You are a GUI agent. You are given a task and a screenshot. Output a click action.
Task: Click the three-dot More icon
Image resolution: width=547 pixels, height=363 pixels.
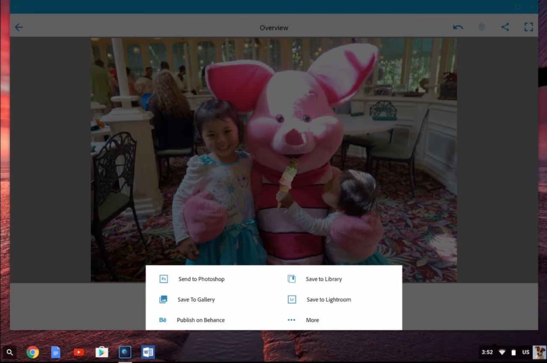pyautogui.click(x=291, y=320)
